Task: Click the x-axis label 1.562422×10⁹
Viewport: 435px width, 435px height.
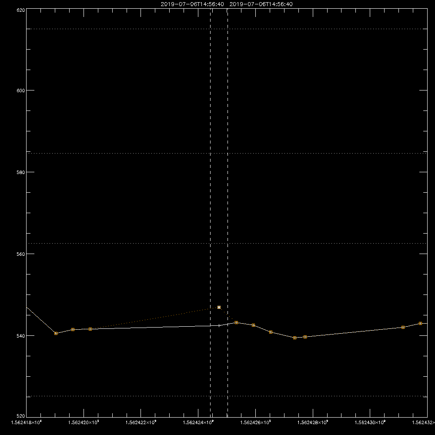Action: pos(141,422)
